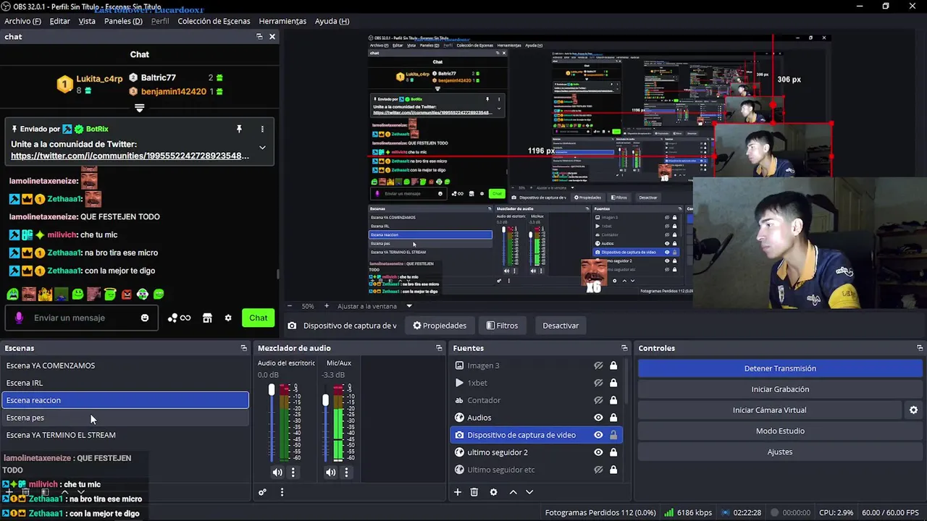Pop out the Fuentes dock panel
The height and width of the screenshot is (521, 927).
tap(624, 348)
